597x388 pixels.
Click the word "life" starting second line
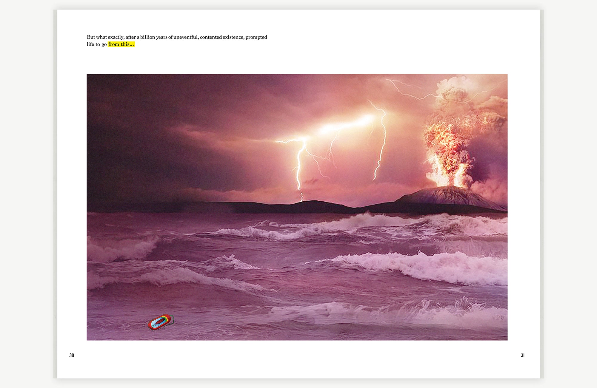pyautogui.click(x=90, y=44)
